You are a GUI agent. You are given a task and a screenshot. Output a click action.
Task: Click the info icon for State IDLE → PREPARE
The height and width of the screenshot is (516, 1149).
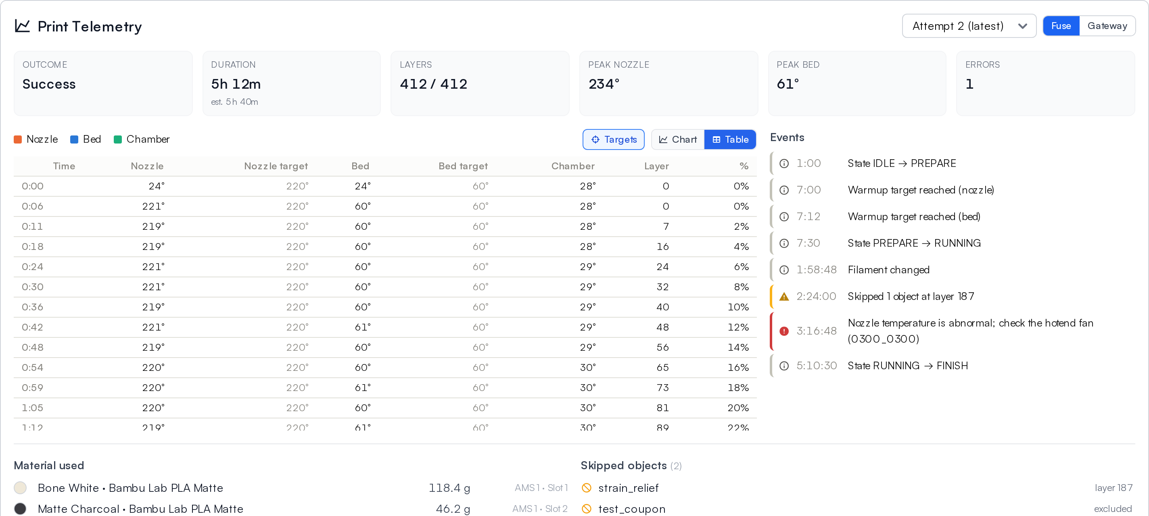pyautogui.click(x=784, y=163)
